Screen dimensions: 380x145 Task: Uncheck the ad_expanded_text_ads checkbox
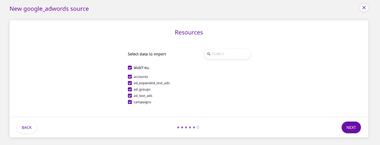(x=130, y=83)
